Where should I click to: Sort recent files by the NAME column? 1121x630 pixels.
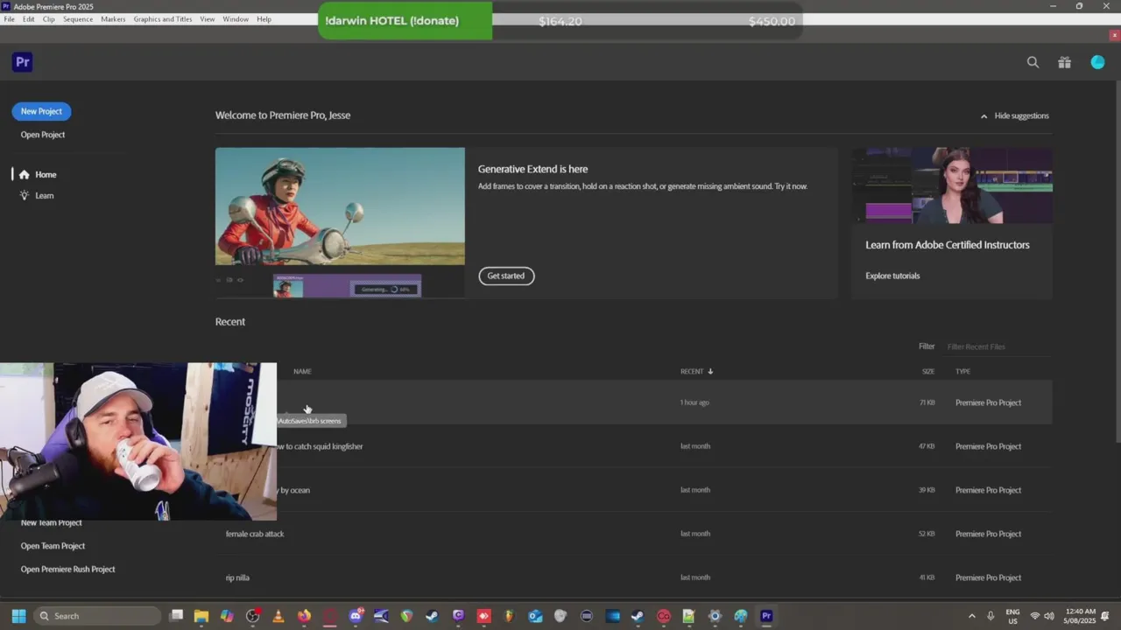[x=302, y=371]
